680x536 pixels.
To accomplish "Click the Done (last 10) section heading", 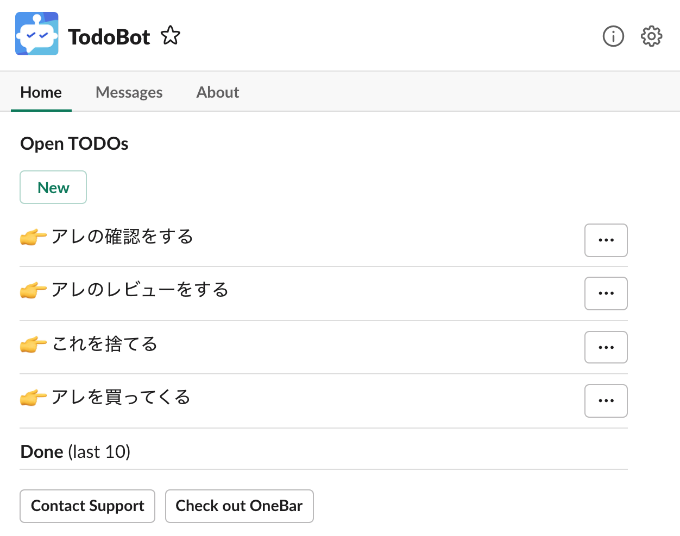I will (75, 451).
